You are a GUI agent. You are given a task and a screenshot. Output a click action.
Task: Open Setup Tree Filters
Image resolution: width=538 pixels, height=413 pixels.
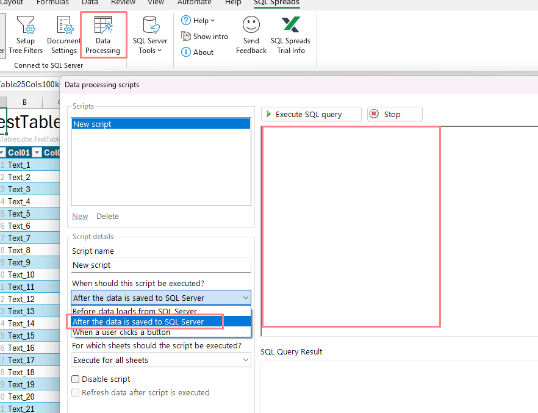point(26,35)
